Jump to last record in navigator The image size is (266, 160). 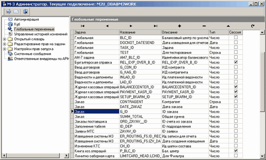click(155, 26)
